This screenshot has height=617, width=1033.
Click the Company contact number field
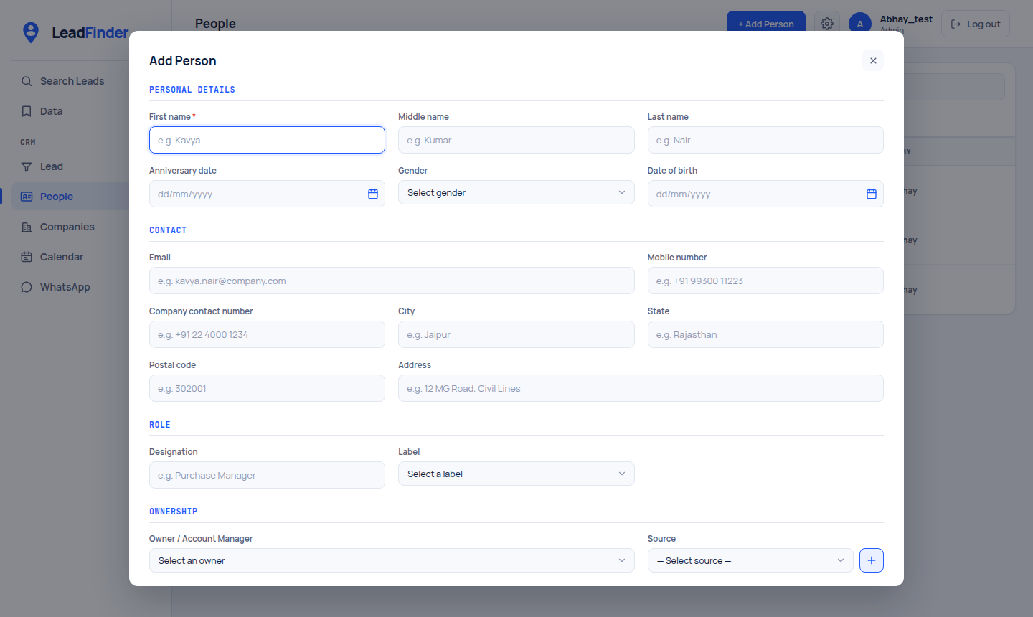[x=267, y=334]
